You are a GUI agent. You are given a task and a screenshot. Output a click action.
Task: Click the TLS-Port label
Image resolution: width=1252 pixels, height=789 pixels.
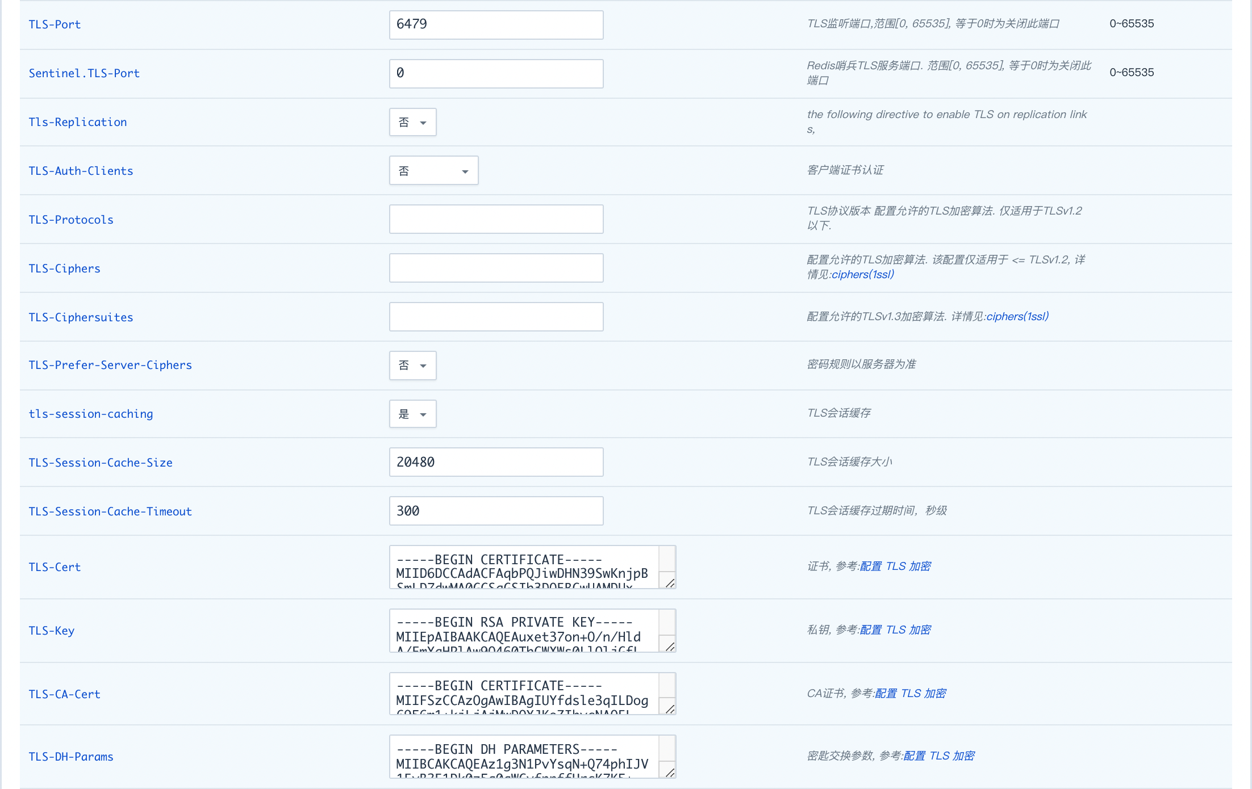coord(55,24)
